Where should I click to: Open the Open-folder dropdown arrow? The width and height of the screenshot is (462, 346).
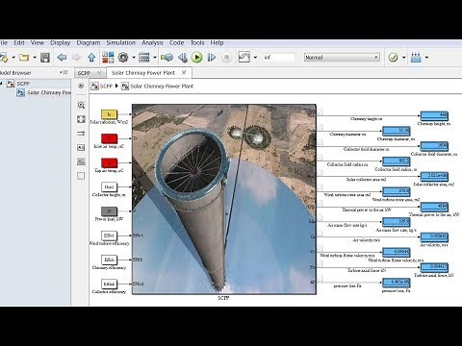click(x=35, y=58)
